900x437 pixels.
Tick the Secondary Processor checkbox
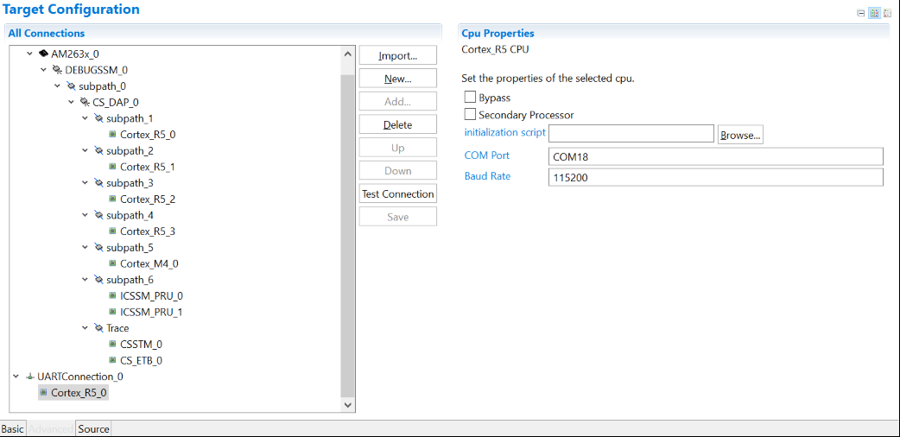tap(470, 114)
